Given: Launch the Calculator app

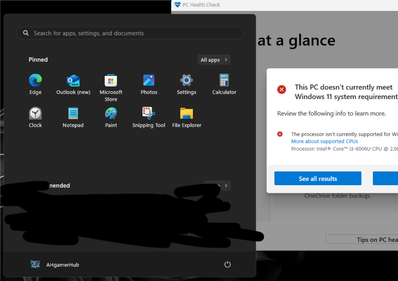Looking at the screenshot, I should (224, 84).
